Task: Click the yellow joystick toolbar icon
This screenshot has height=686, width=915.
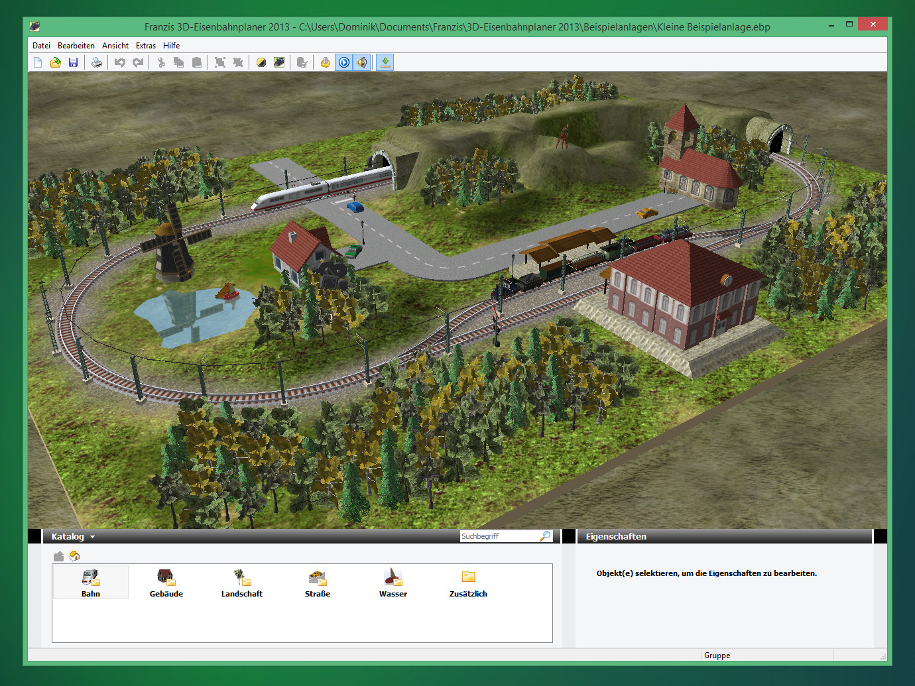Action: point(325,62)
